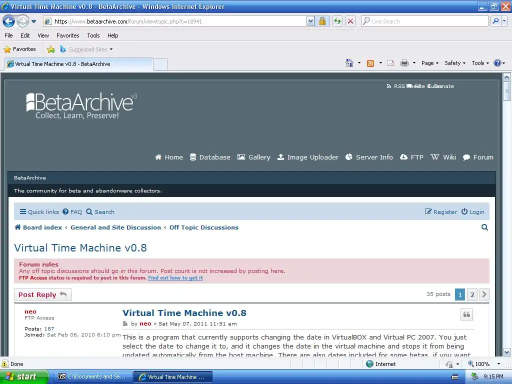The width and height of the screenshot is (512, 384).
Task: Expand the feeds dropdown arrow
Action: pos(380,63)
